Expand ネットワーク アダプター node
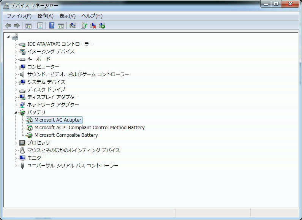This screenshot has height=220, width=302. click(x=16, y=105)
